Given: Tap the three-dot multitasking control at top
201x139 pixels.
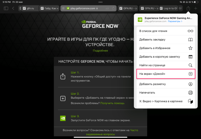Looking at the screenshot, I should coord(100,2).
